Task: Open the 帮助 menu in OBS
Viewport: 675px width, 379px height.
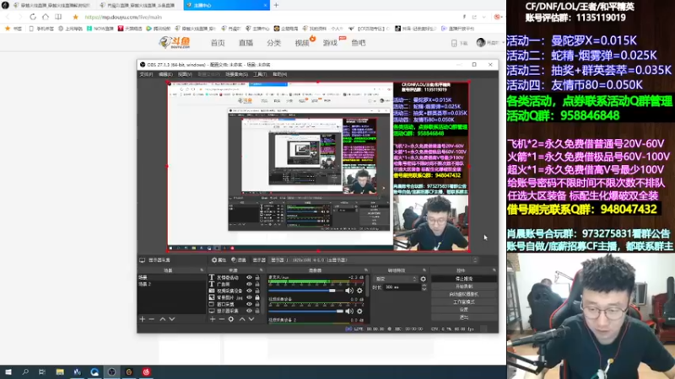Action: [280, 74]
